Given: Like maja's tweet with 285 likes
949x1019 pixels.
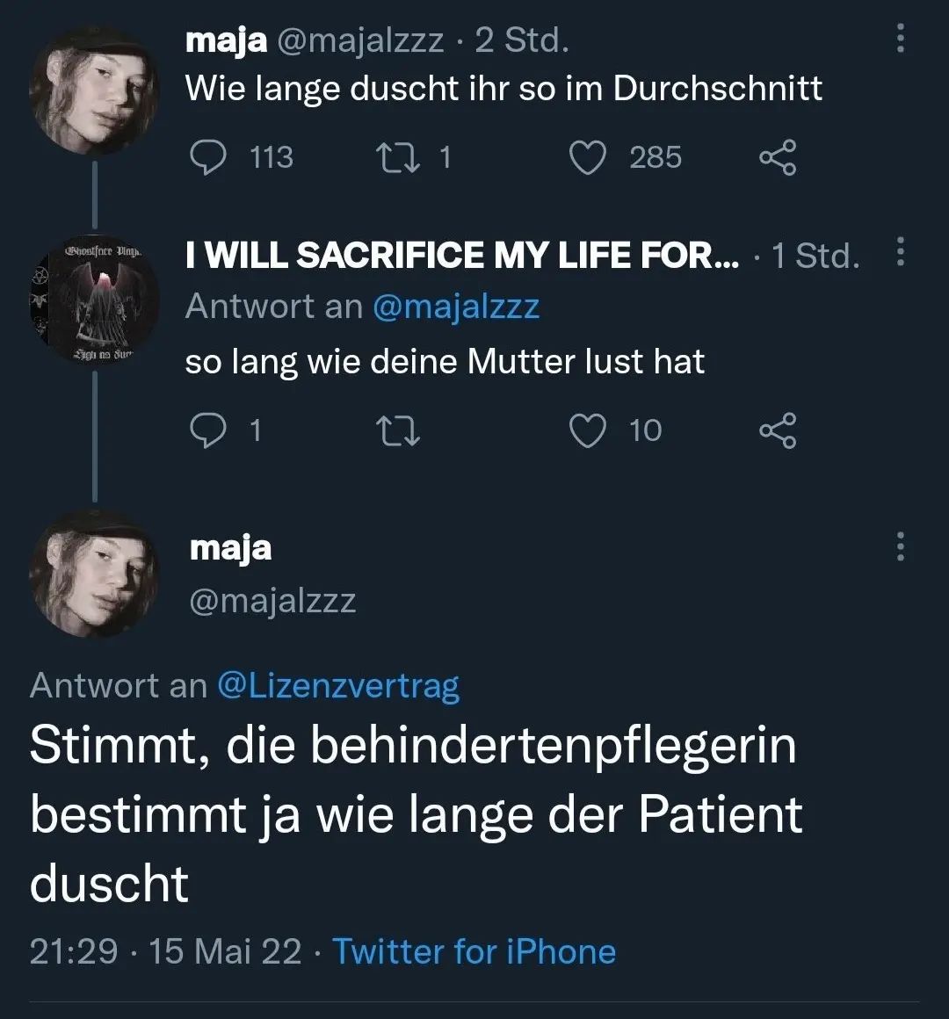Looking at the screenshot, I should (589, 157).
